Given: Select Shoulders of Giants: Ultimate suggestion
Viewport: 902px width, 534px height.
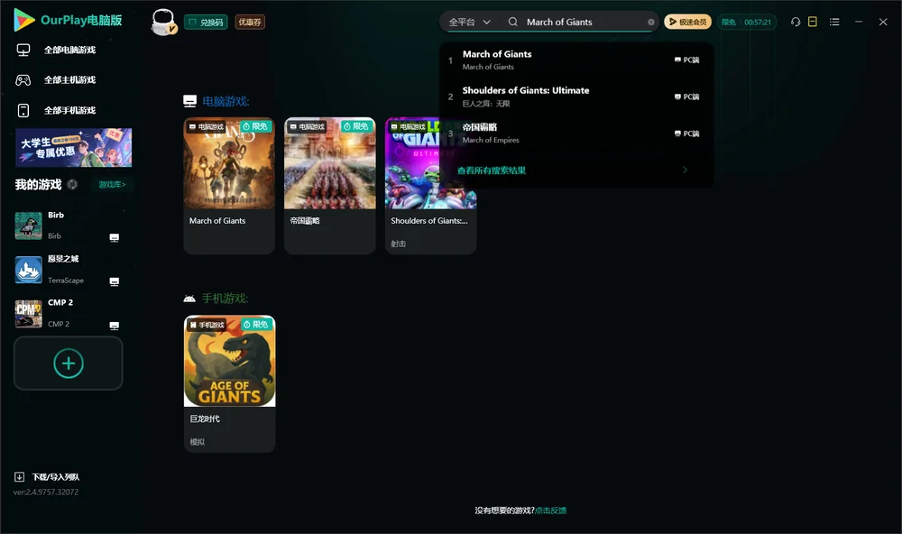Looking at the screenshot, I should 575,97.
